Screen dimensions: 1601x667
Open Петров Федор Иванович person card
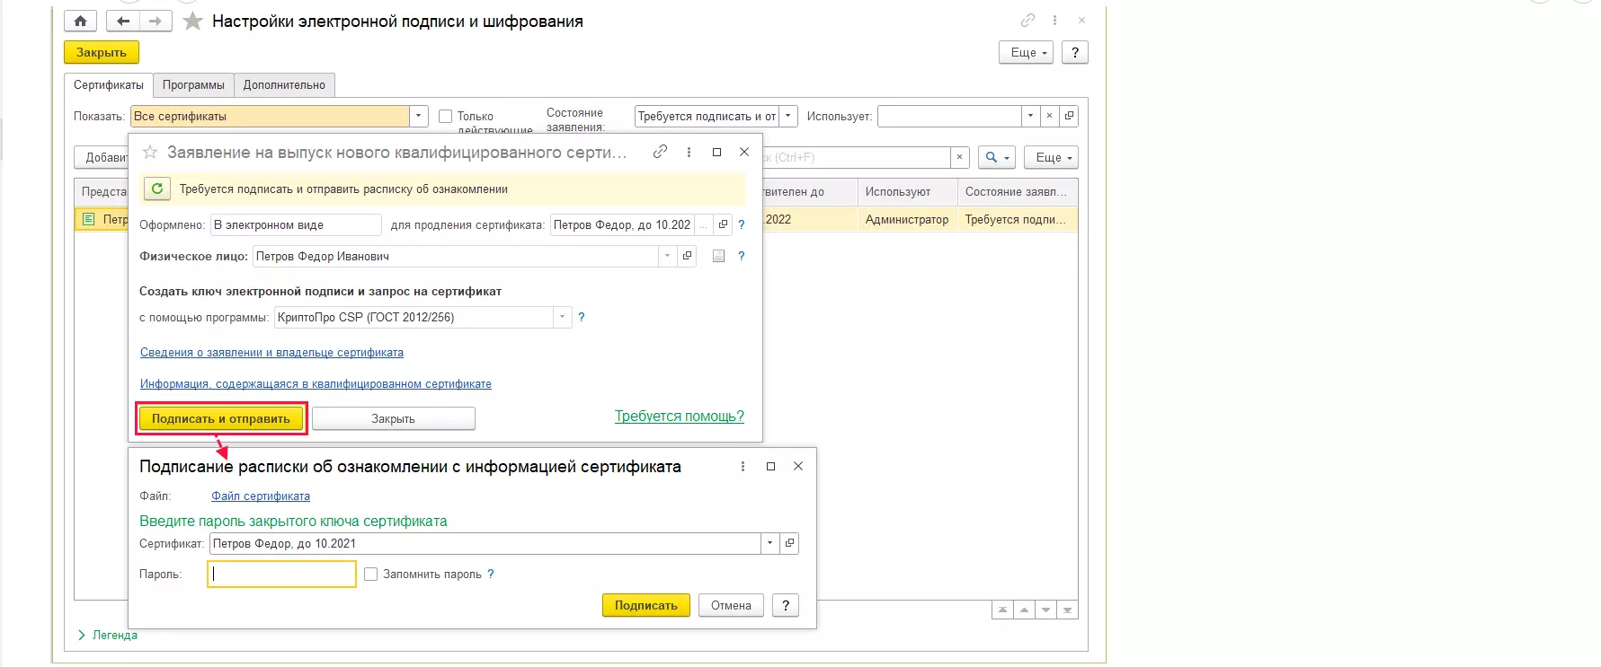pos(687,256)
